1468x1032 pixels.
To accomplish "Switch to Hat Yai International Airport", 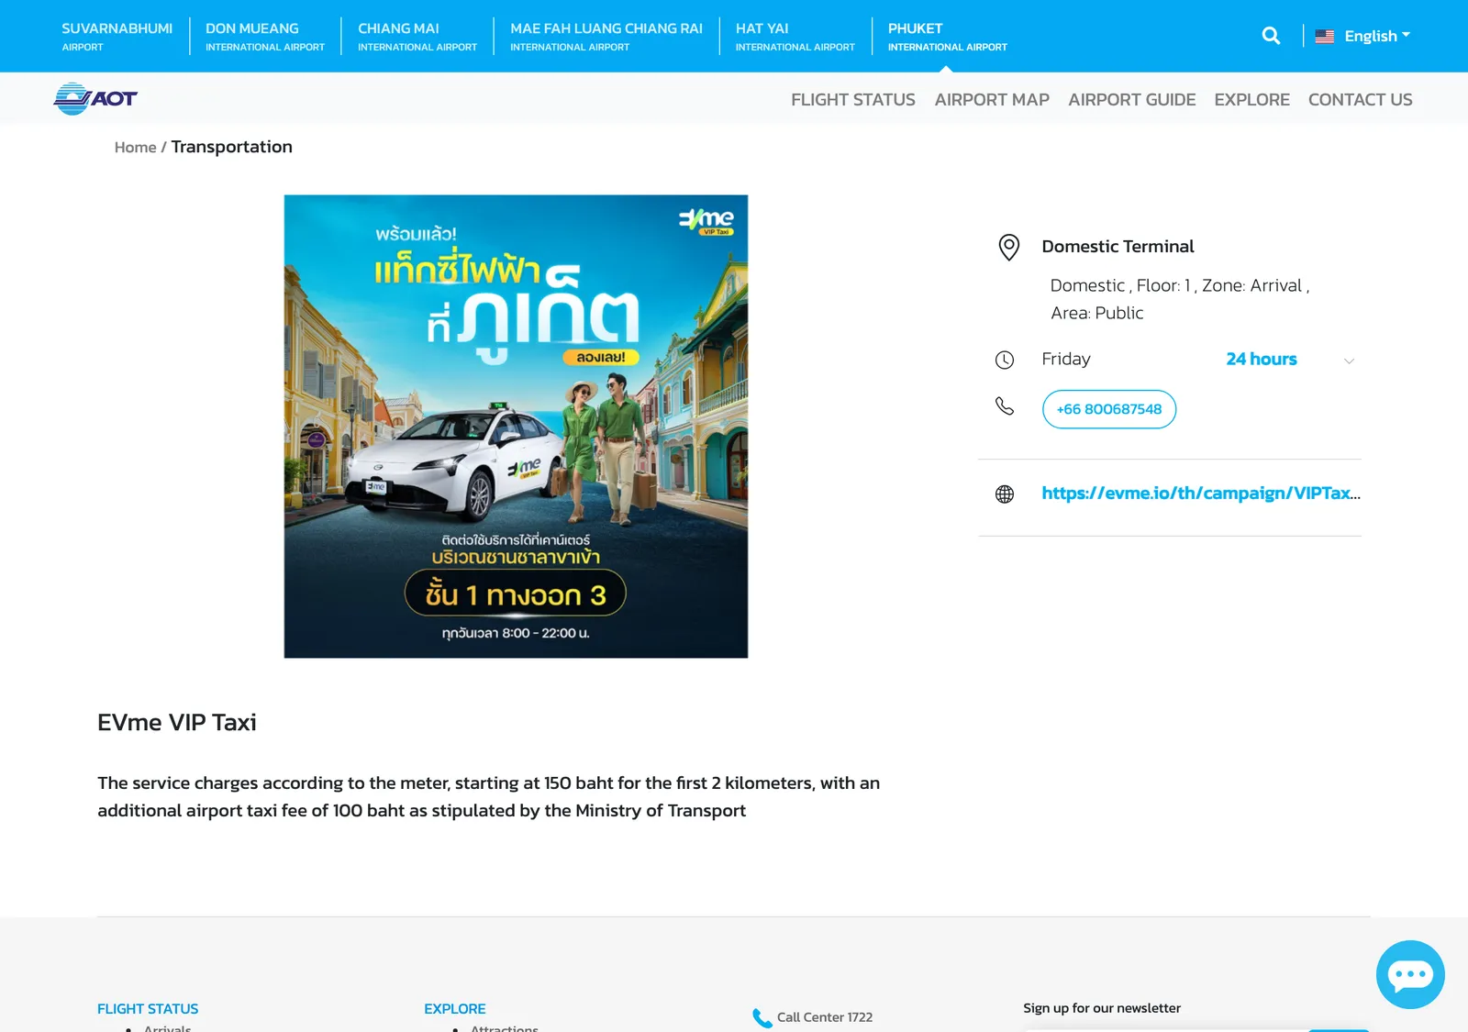I will (x=795, y=36).
